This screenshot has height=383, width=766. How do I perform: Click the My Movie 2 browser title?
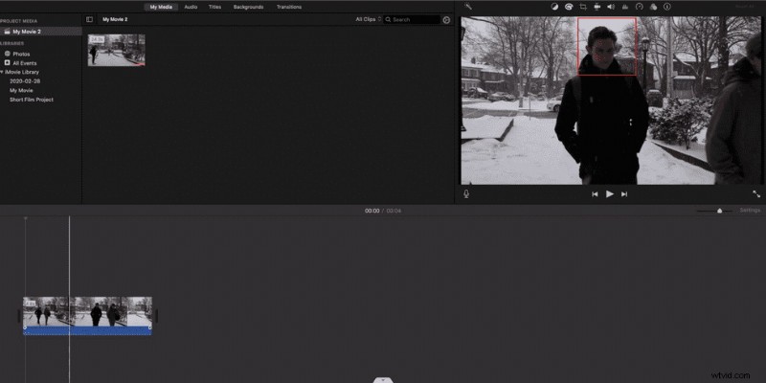coord(115,19)
